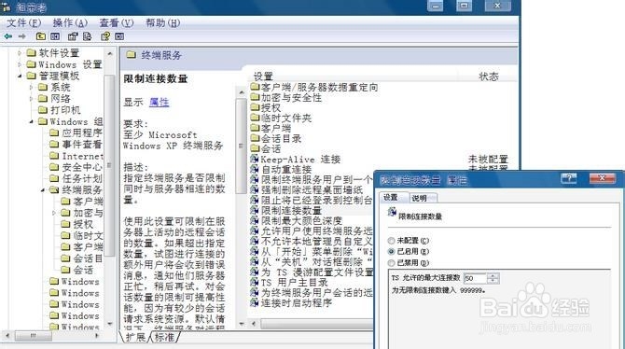Screen dimensions: 625x349
Task: Expand the 系统 tree node
Action: [31, 87]
